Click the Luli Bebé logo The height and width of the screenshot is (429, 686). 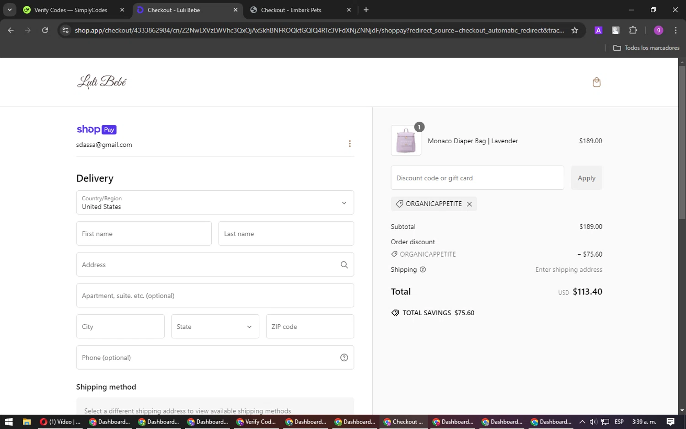click(102, 81)
